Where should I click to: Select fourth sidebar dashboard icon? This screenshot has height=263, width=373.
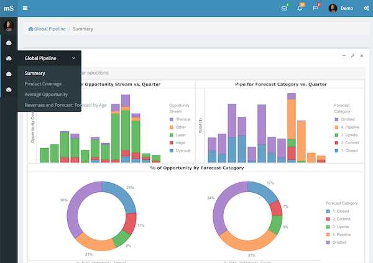coord(9,90)
